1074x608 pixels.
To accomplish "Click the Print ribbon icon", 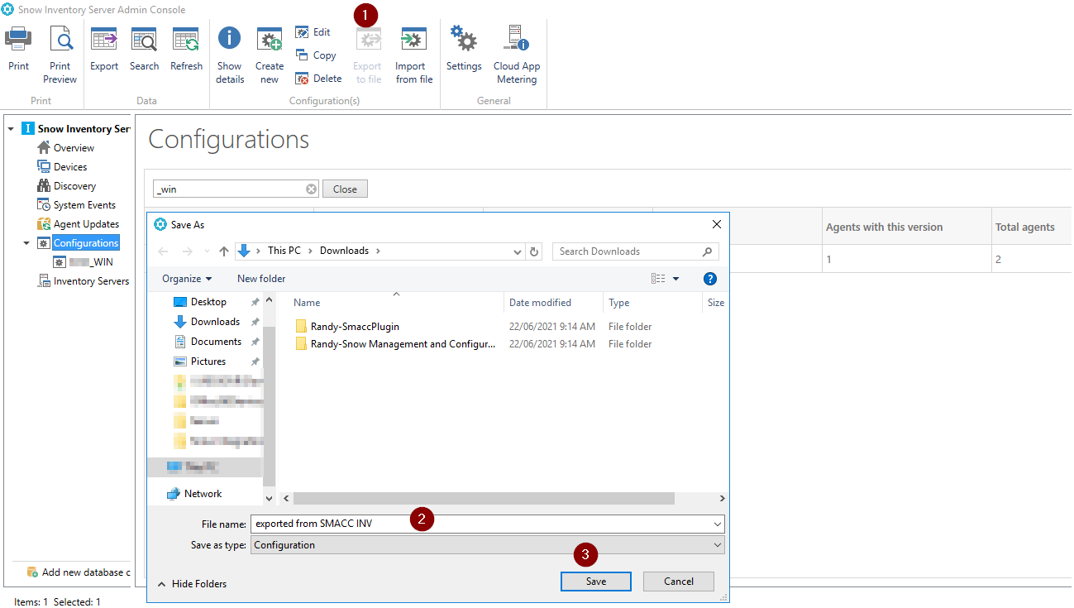I will click(18, 50).
